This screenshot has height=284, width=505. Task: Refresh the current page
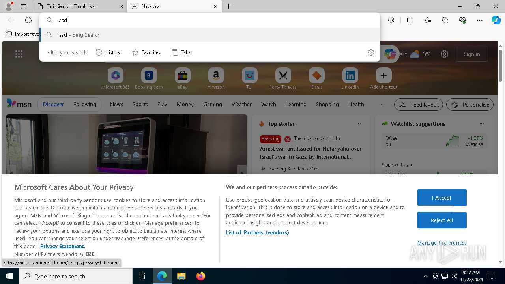[x=28, y=20]
